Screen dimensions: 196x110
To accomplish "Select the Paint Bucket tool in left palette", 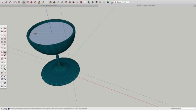I will point(2,31).
